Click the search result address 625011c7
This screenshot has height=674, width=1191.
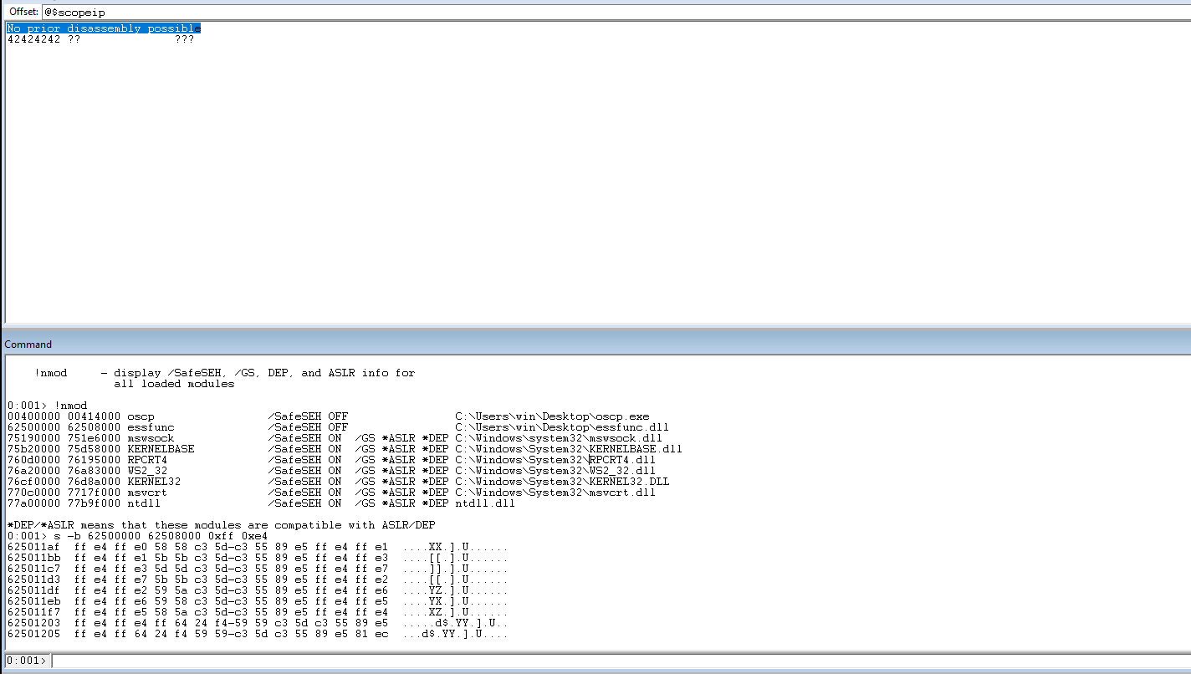(33, 569)
